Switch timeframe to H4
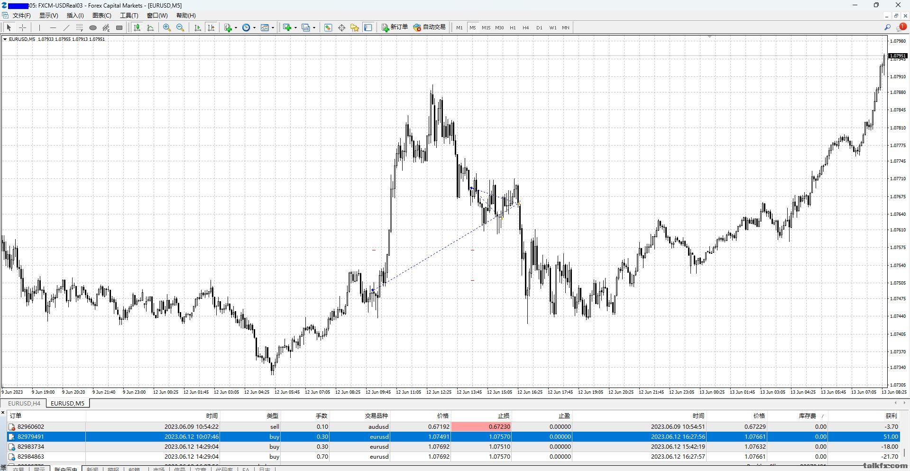Screen dimensions: 910x471 click(526, 28)
